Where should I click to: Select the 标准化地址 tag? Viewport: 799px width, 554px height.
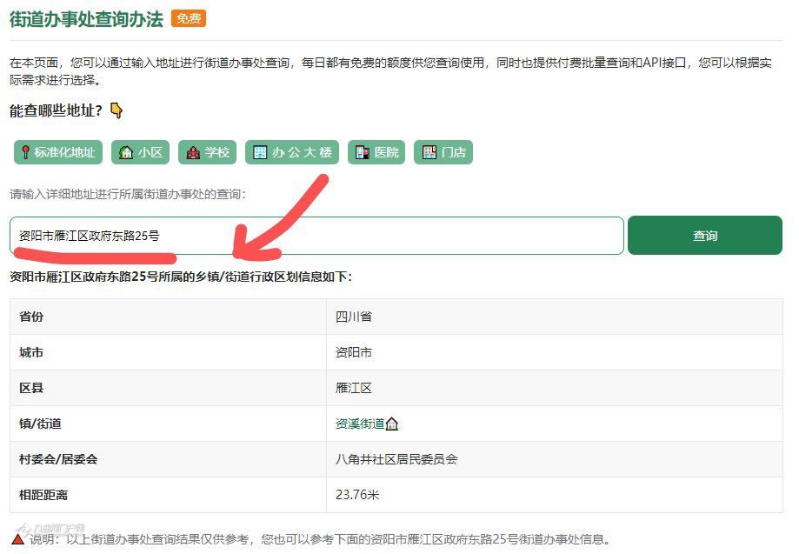pyautogui.click(x=58, y=152)
